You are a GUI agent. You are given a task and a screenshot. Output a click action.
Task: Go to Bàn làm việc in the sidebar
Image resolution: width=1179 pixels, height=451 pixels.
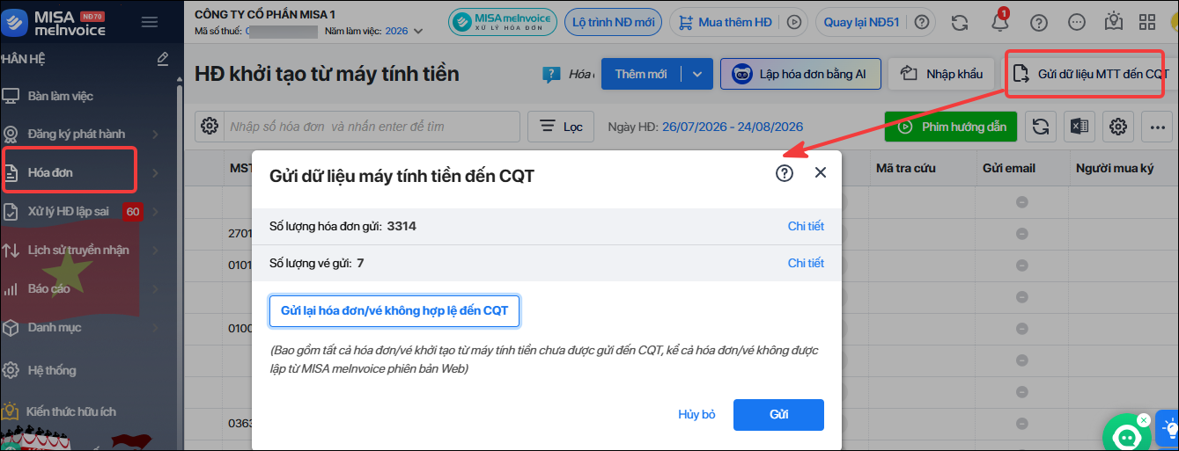(61, 96)
